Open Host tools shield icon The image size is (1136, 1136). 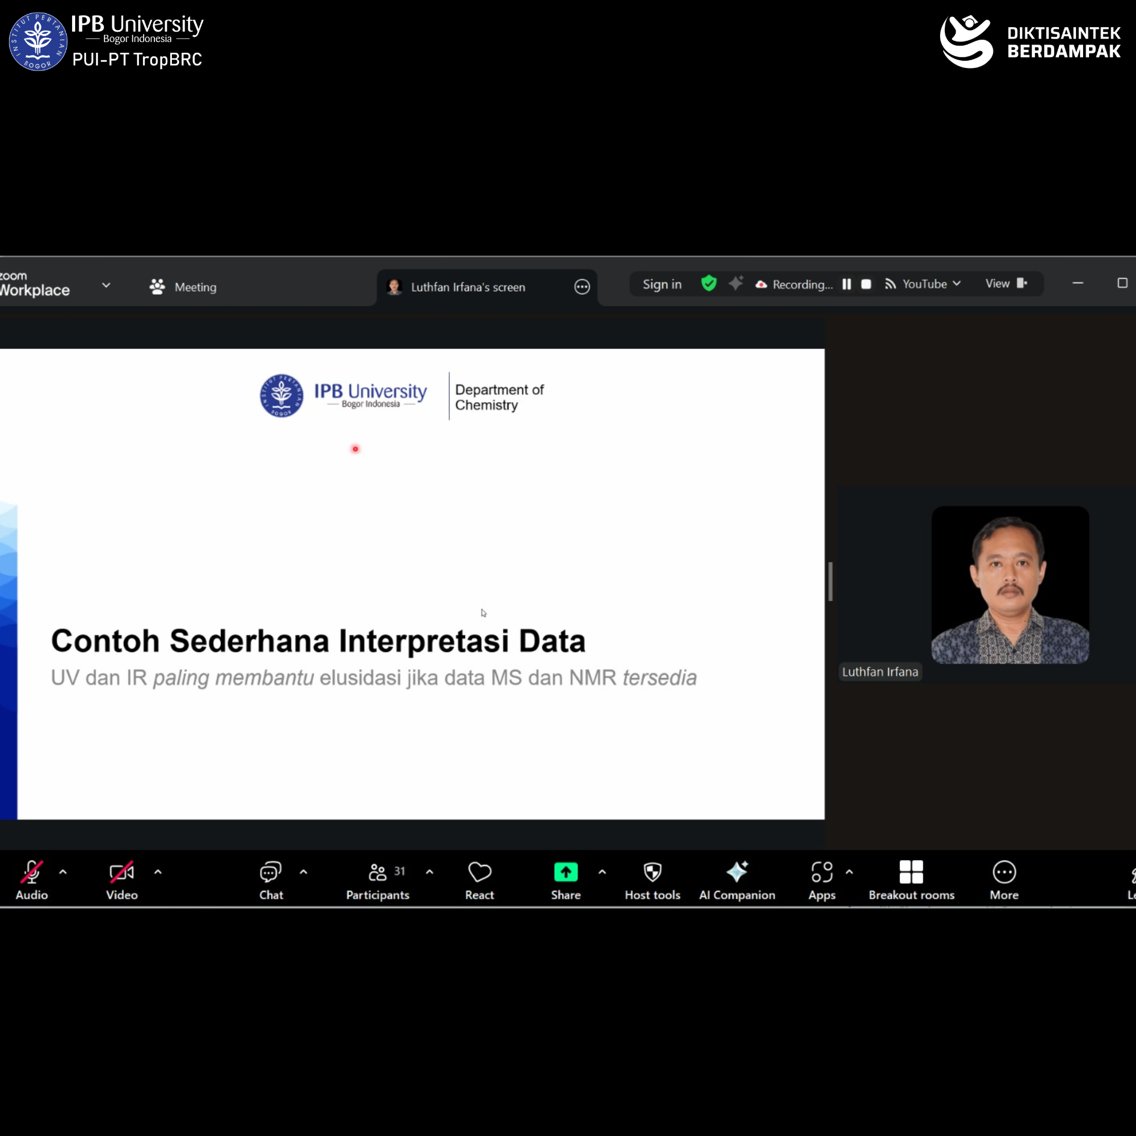coord(652,879)
